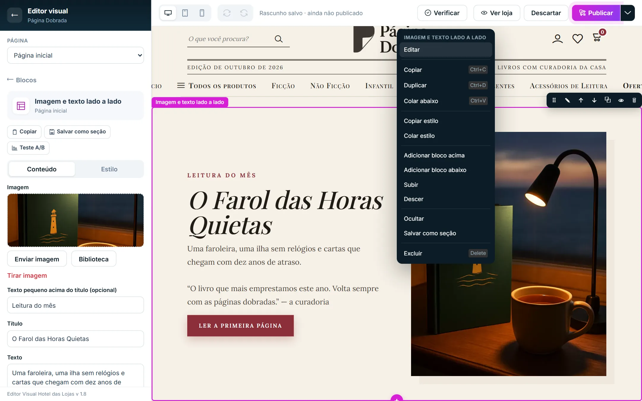642x401 pixels.
Task: Expand the Publicar options arrow
Action: point(628,13)
